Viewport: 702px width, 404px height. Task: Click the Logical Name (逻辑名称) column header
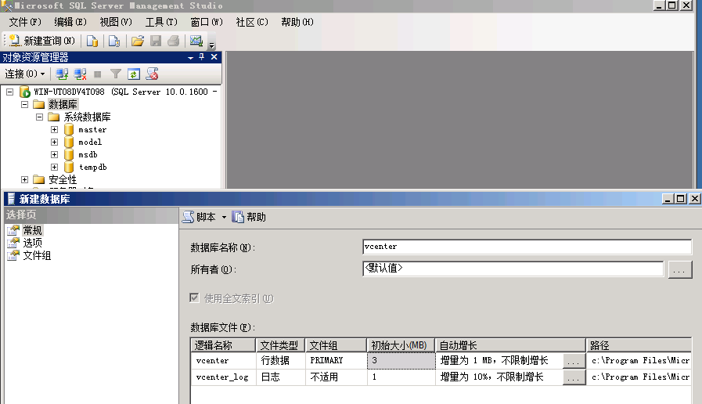(223, 345)
